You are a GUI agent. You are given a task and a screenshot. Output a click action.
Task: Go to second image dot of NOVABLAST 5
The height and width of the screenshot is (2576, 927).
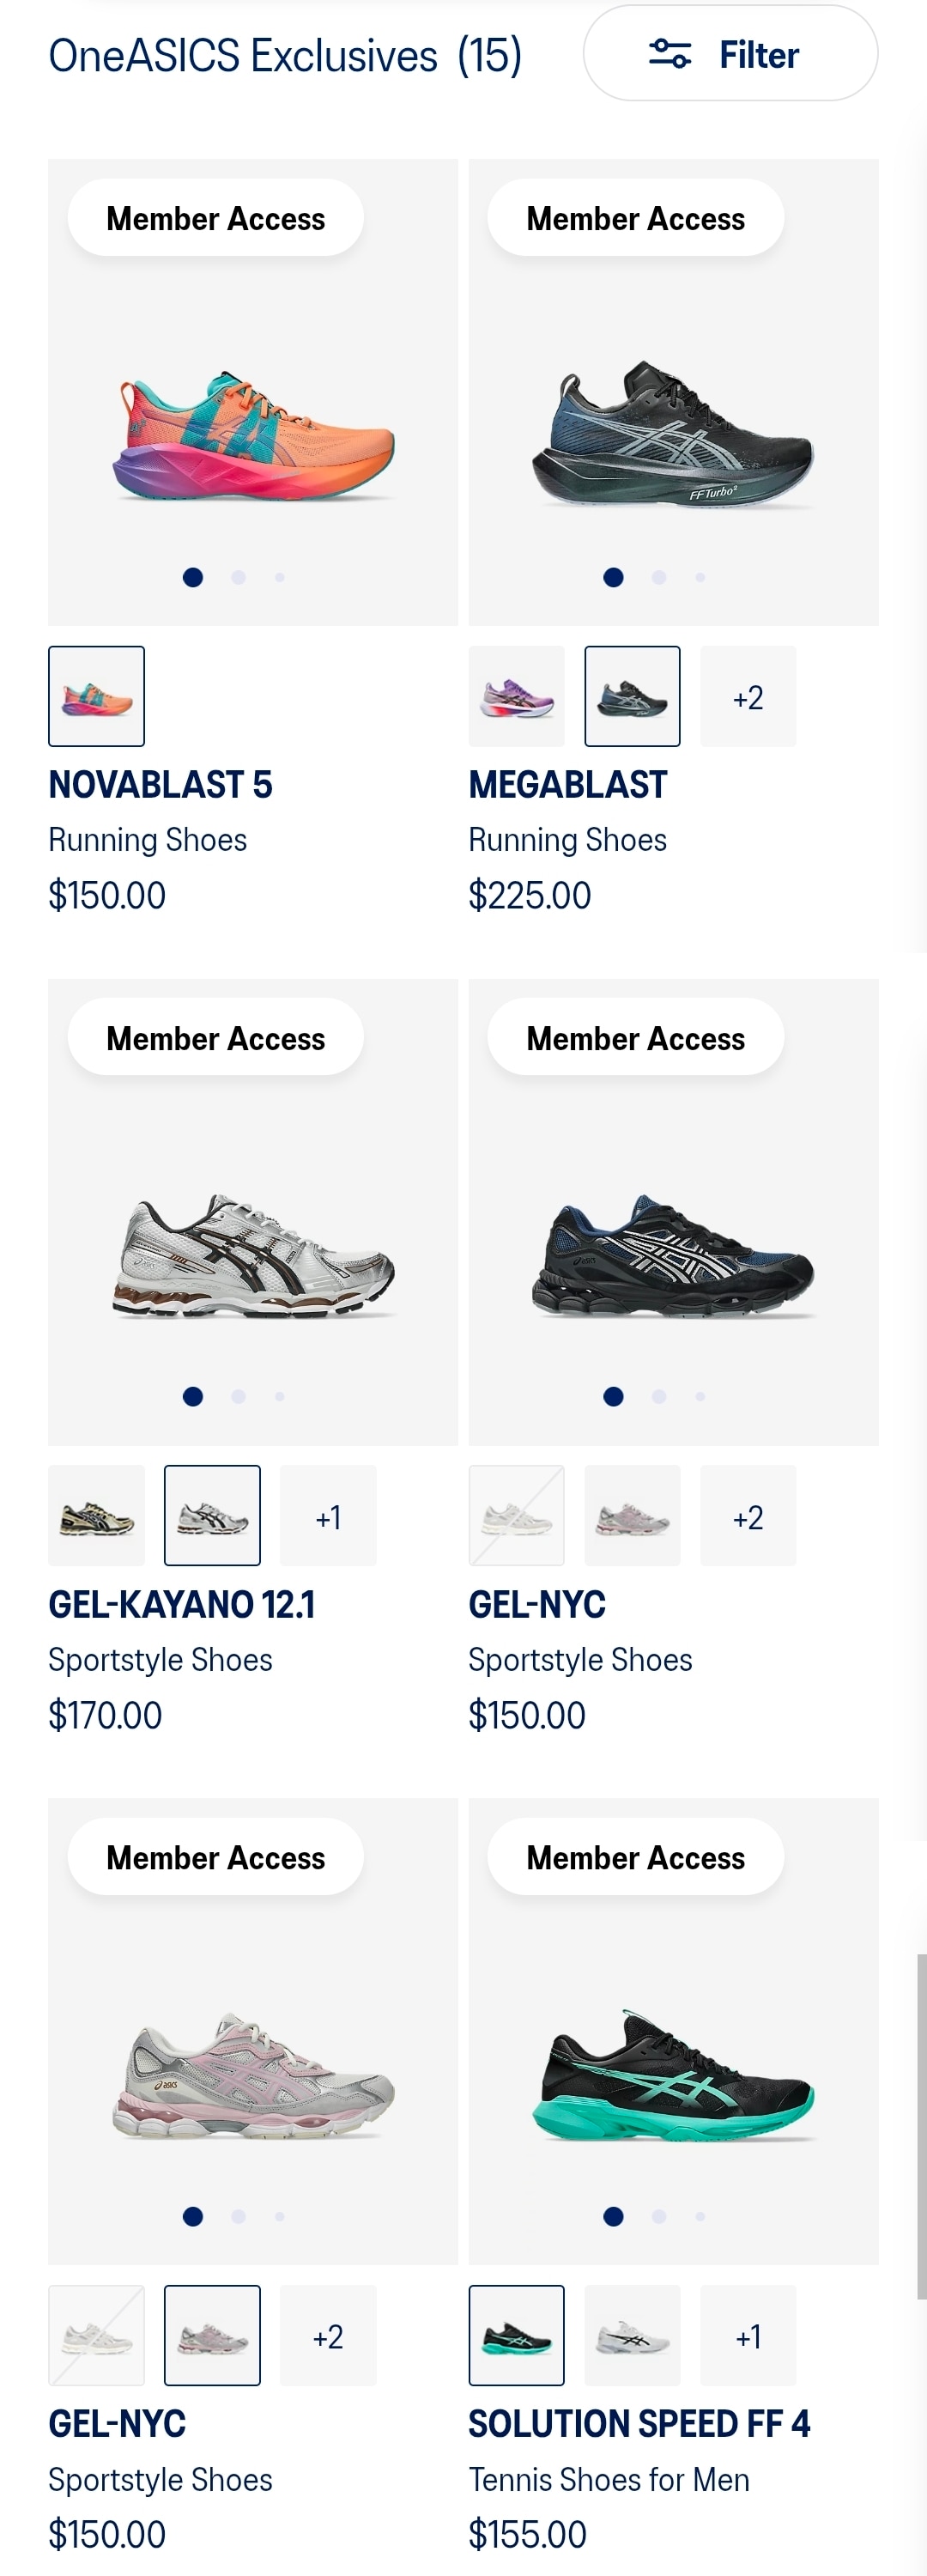tap(238, 577)
